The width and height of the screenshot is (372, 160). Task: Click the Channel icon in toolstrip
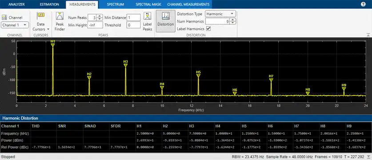click(x=4, y=17)
